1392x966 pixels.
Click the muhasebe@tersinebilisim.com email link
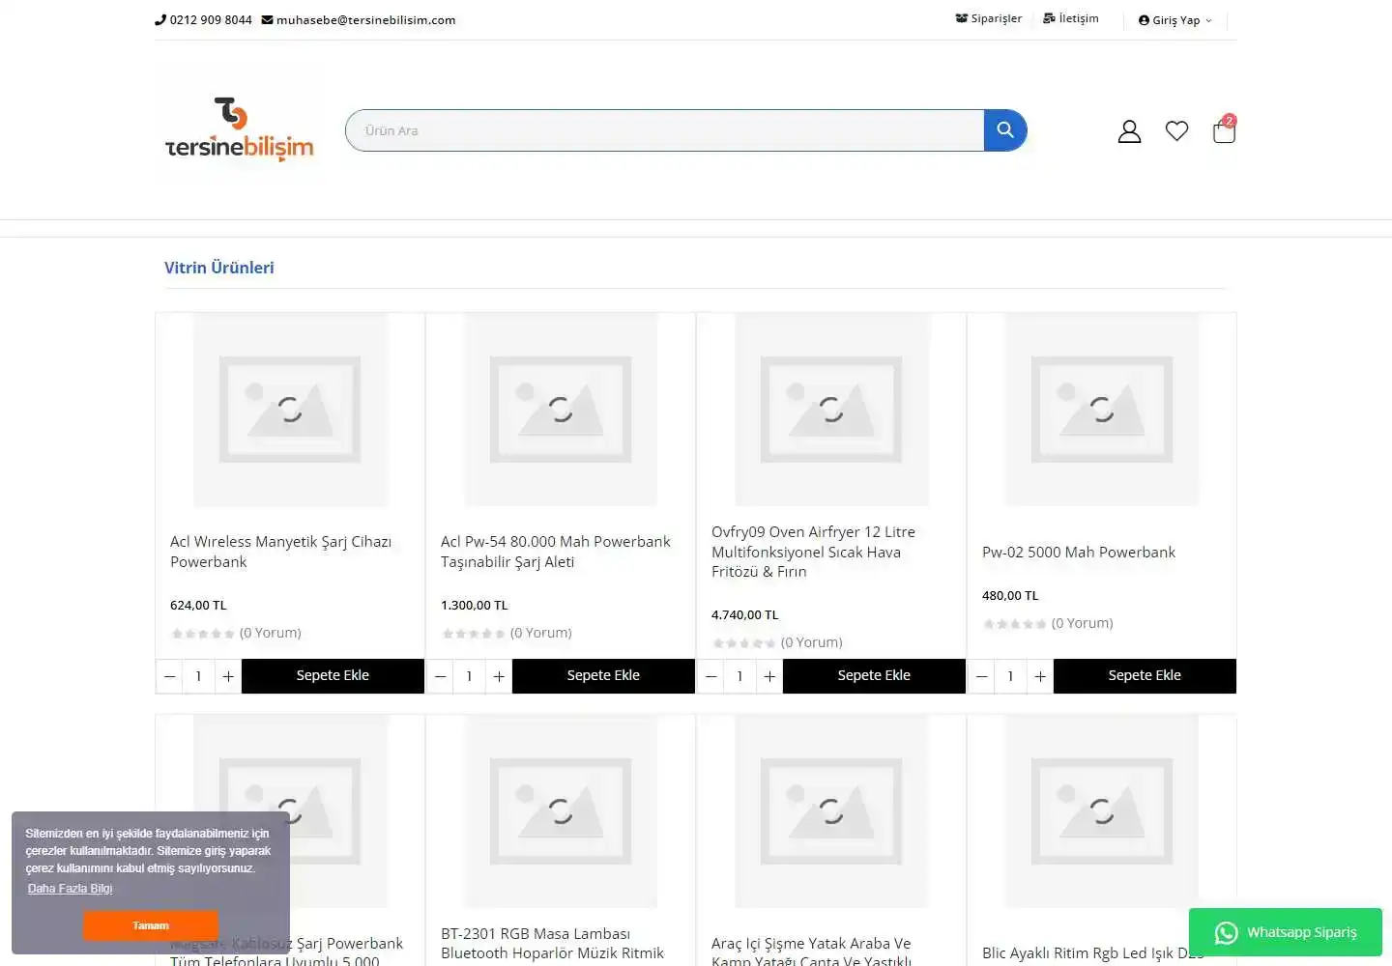click(359, 19)
